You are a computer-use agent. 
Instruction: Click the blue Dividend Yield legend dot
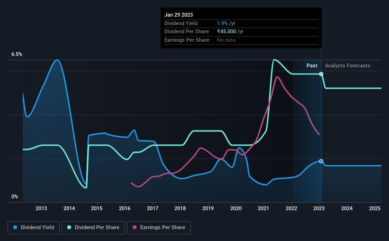tap(15, 227)
